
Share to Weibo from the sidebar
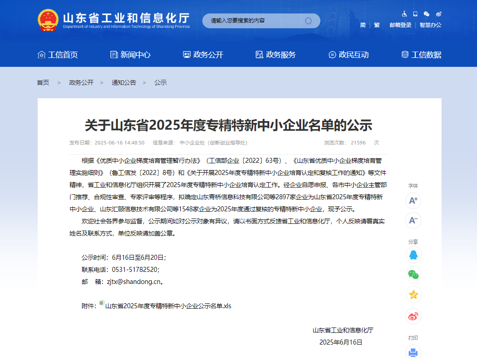(413, 316)
